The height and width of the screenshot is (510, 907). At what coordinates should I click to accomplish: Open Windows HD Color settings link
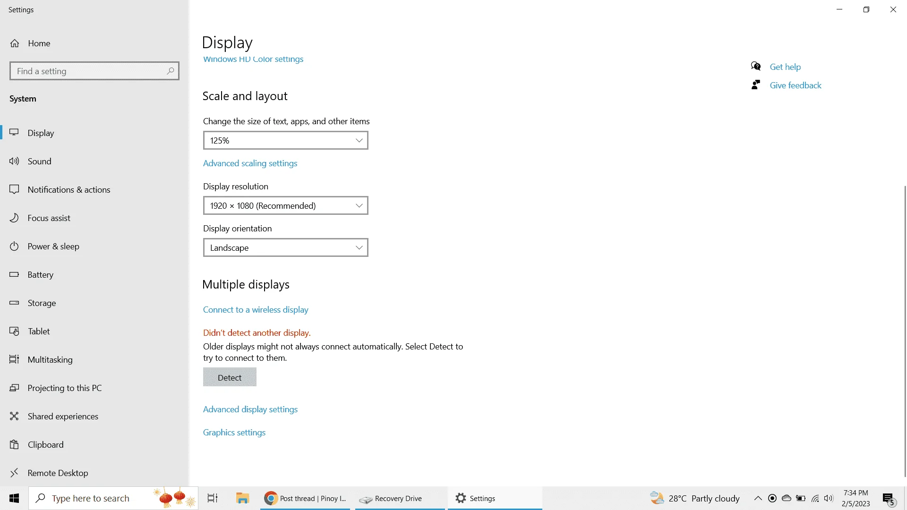(253, 59)
